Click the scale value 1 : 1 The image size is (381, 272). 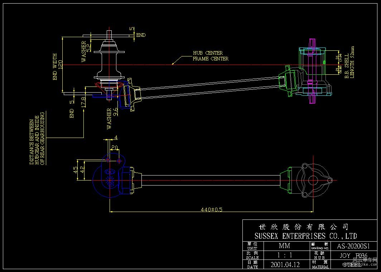tap(284, 256)
